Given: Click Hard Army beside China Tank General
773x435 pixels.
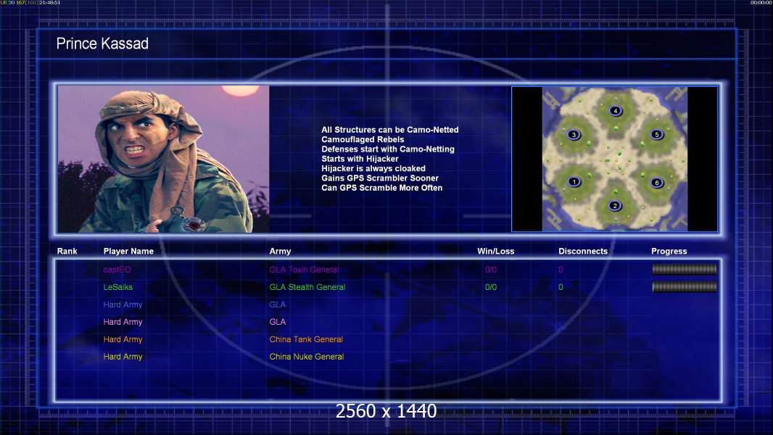Looking at the screenshot, I should [123, 339].
